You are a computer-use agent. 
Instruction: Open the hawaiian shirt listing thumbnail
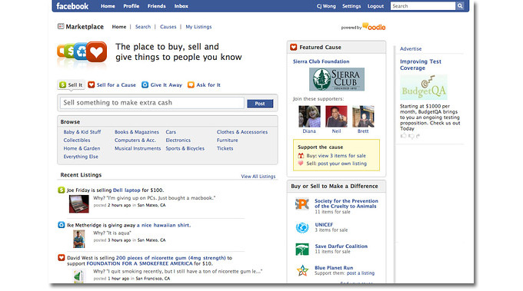pyautogui.click(x=79, y=239)
